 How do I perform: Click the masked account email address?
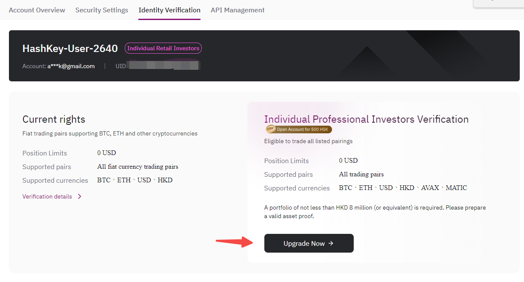(x=71, y=66)
